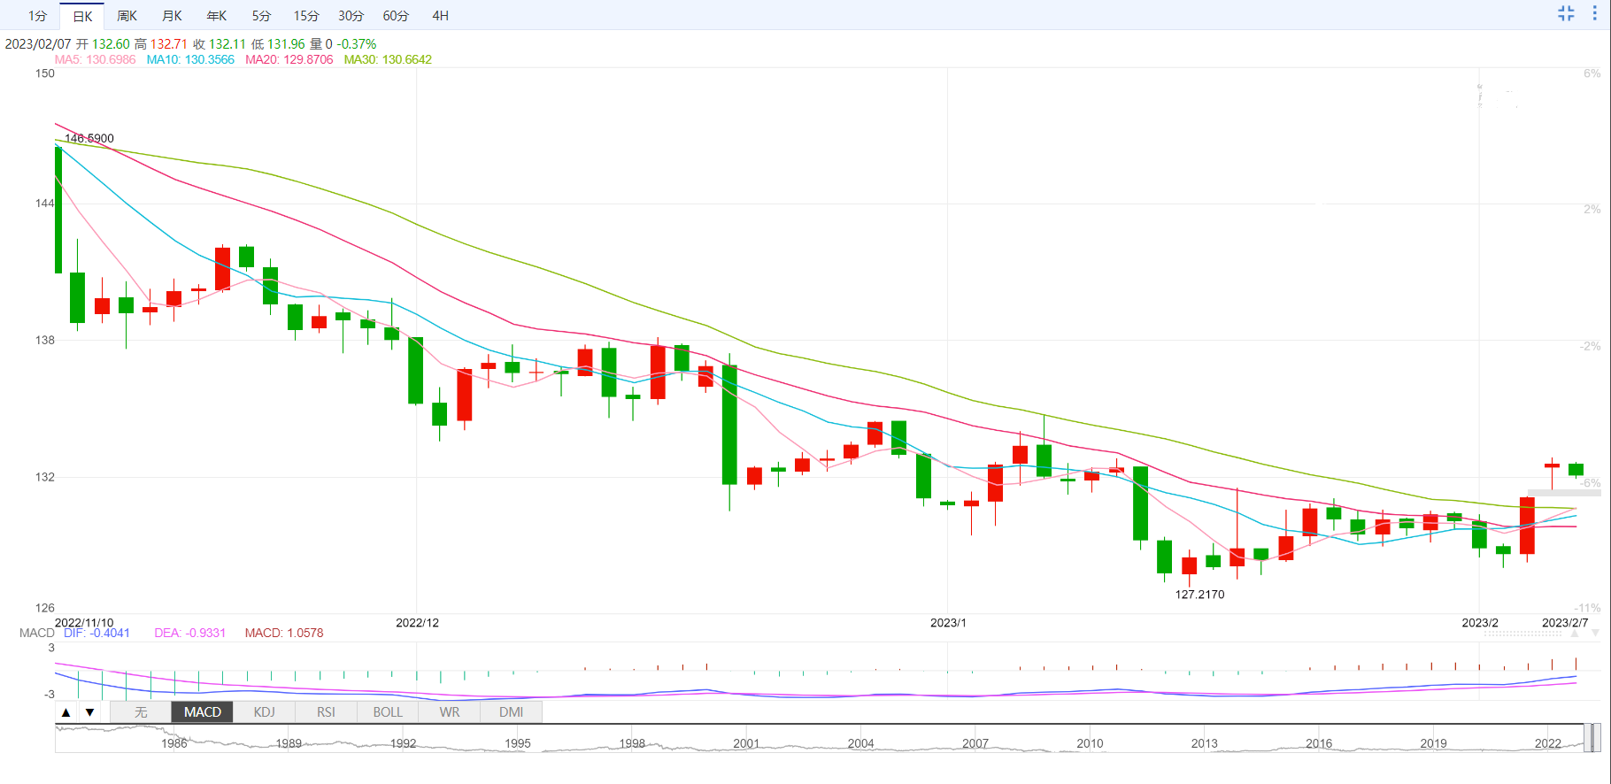This screenshot has width=1611, height=784.
Task: Click the black down arrow beside indicator tabs
Action: (x=89, y=712)
